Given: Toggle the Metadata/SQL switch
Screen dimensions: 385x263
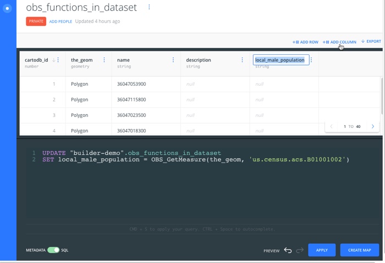Looking at the screenshot, I should [53, 250].
